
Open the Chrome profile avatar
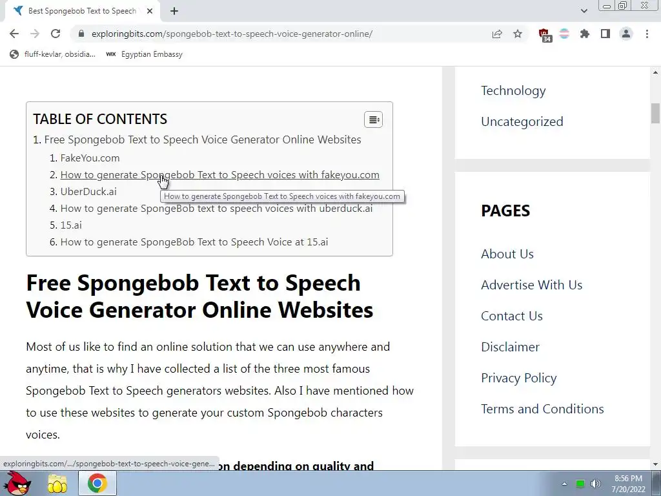[x=626, y=34]
